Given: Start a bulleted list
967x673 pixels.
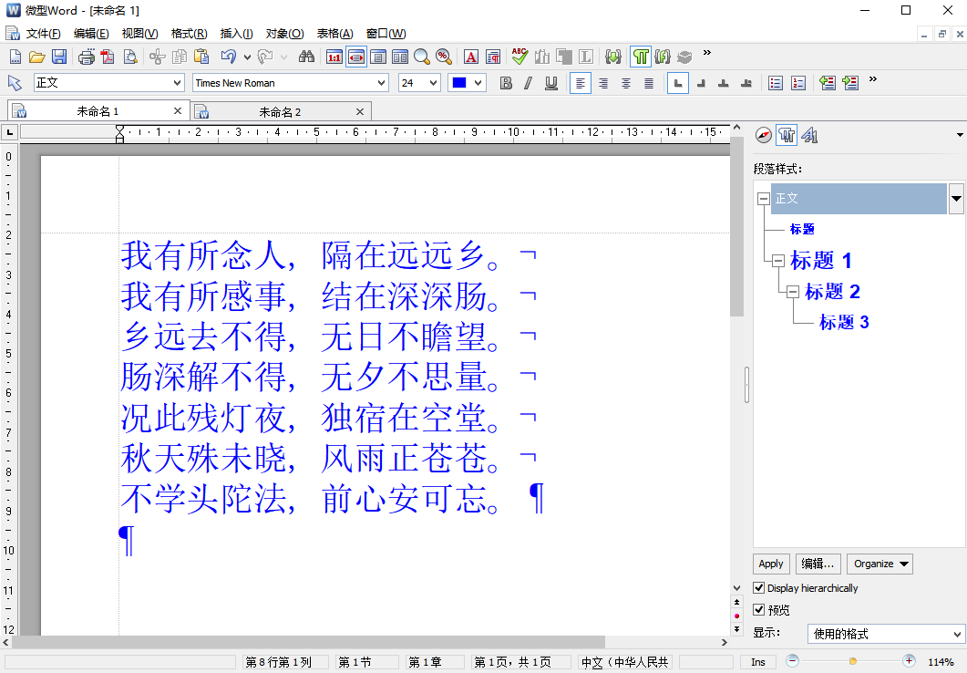Looking at the screenshot, I should tap(776, 83).
